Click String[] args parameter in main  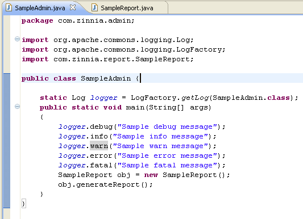point(179,107)
